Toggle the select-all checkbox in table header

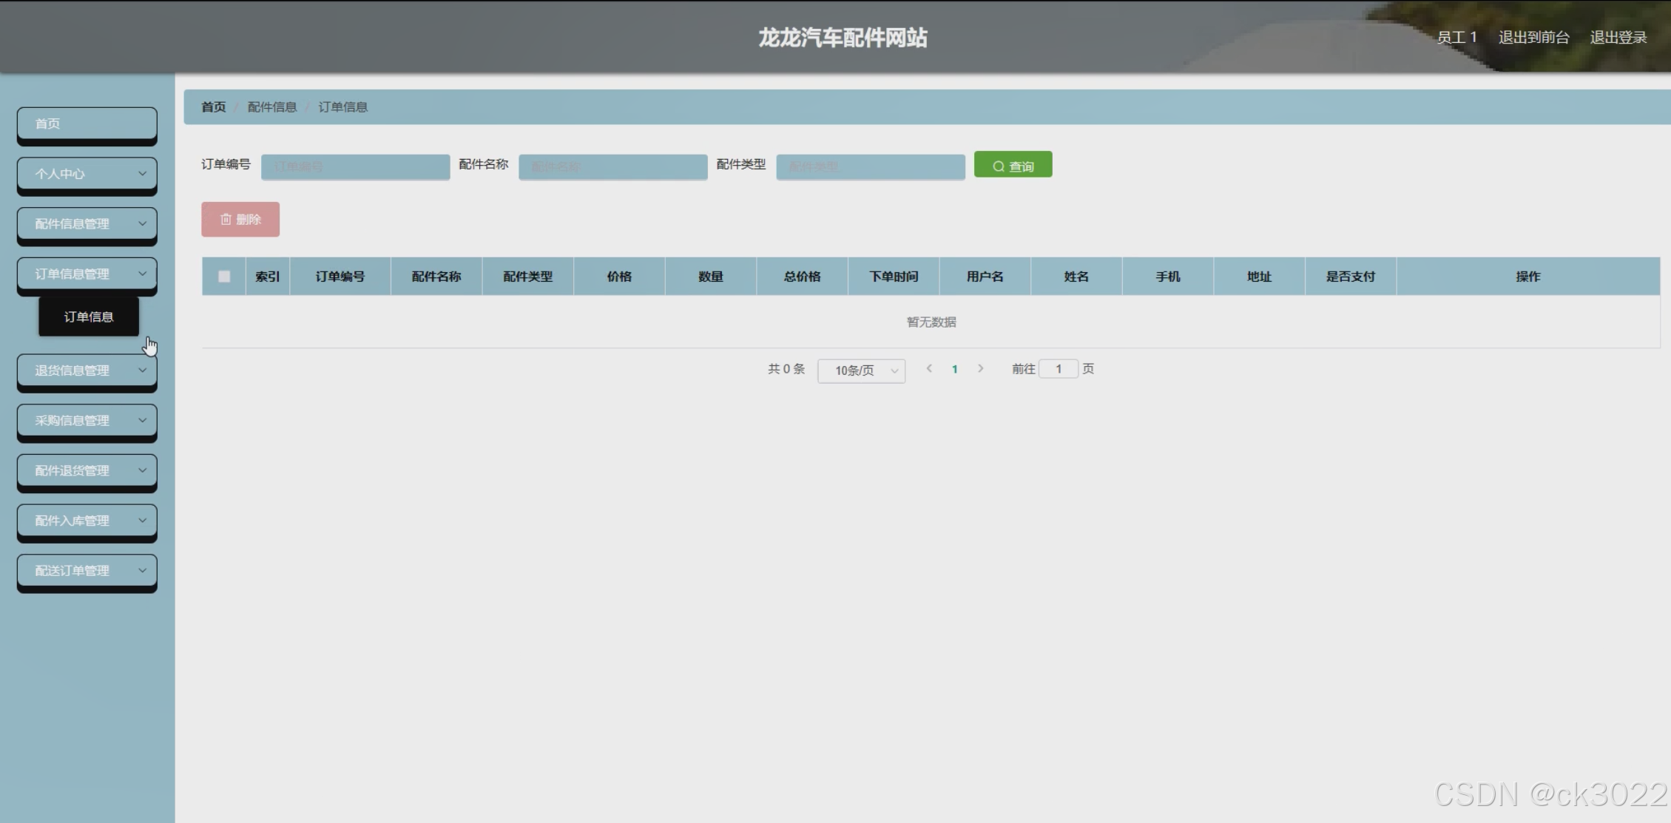[223, 277]
